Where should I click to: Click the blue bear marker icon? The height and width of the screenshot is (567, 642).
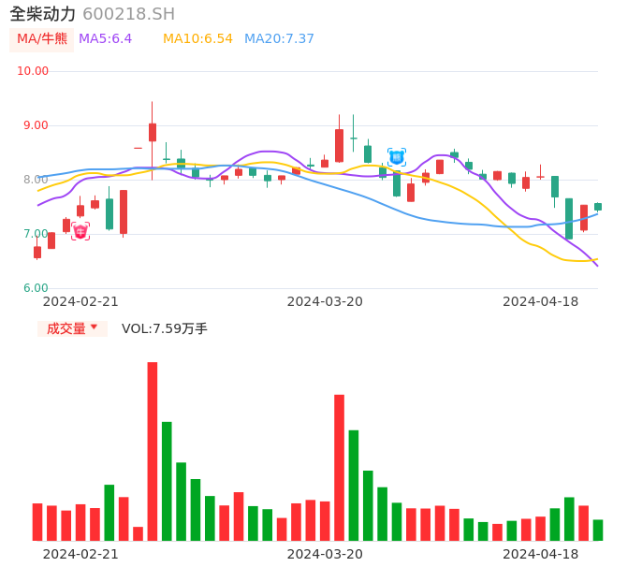[x=397, y=156]
